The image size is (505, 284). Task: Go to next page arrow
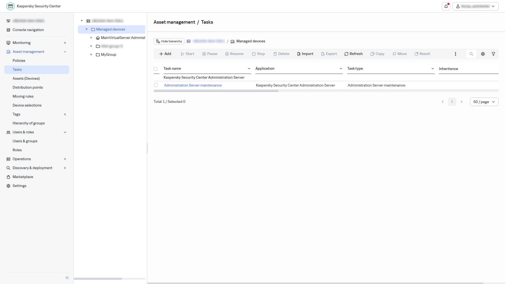pos(462,102)
